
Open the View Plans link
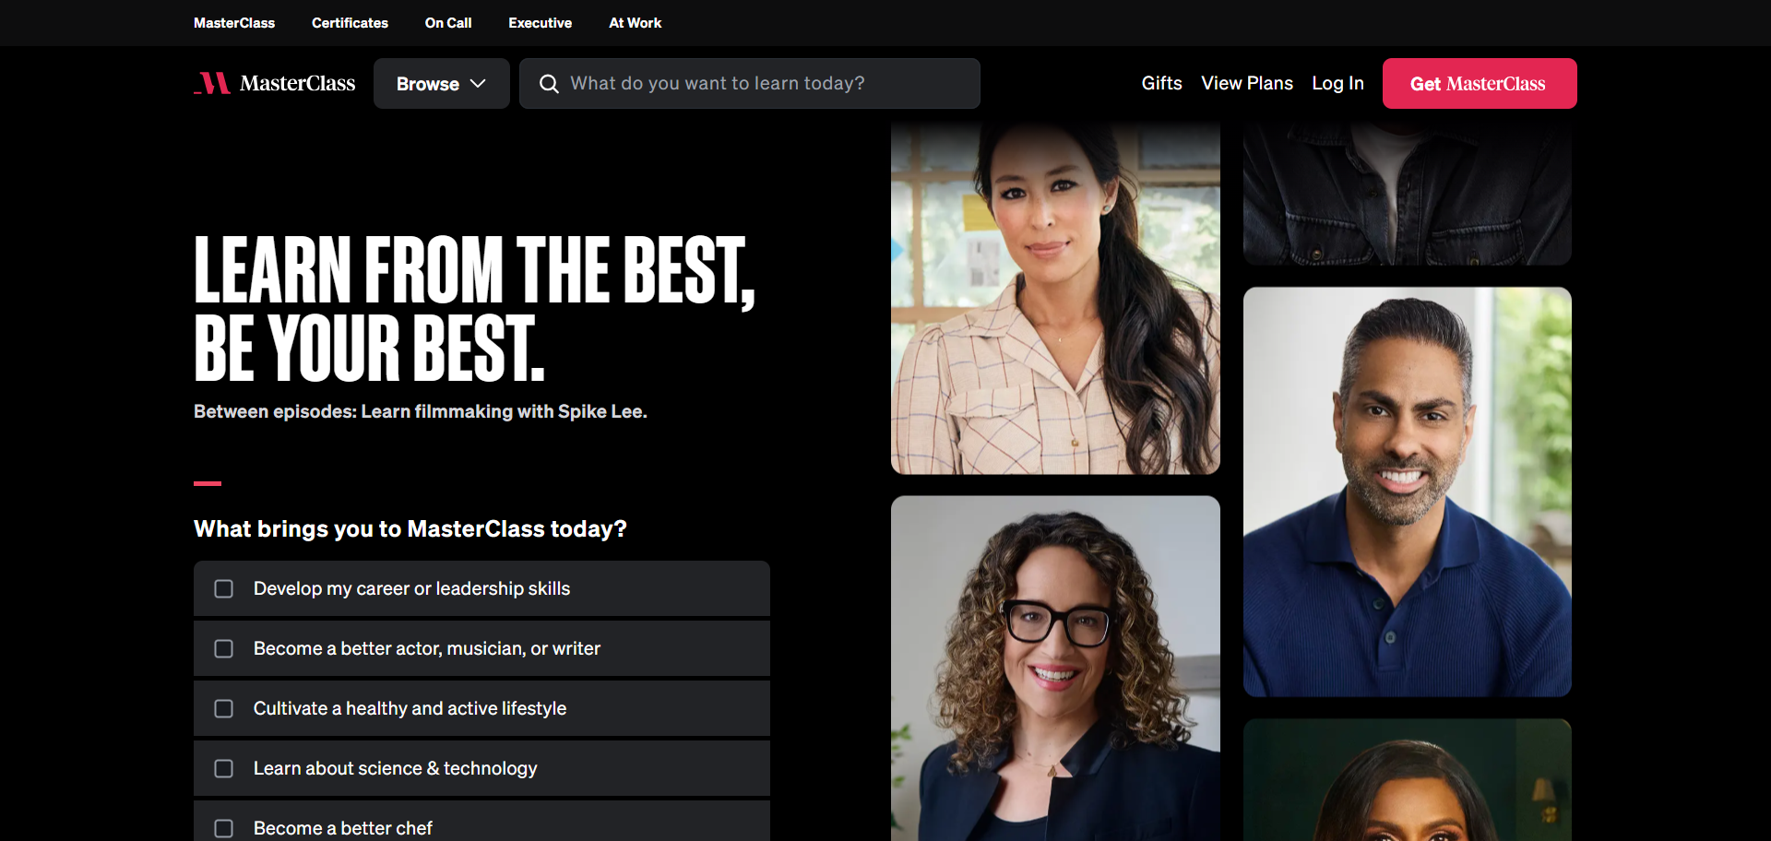1247,83
